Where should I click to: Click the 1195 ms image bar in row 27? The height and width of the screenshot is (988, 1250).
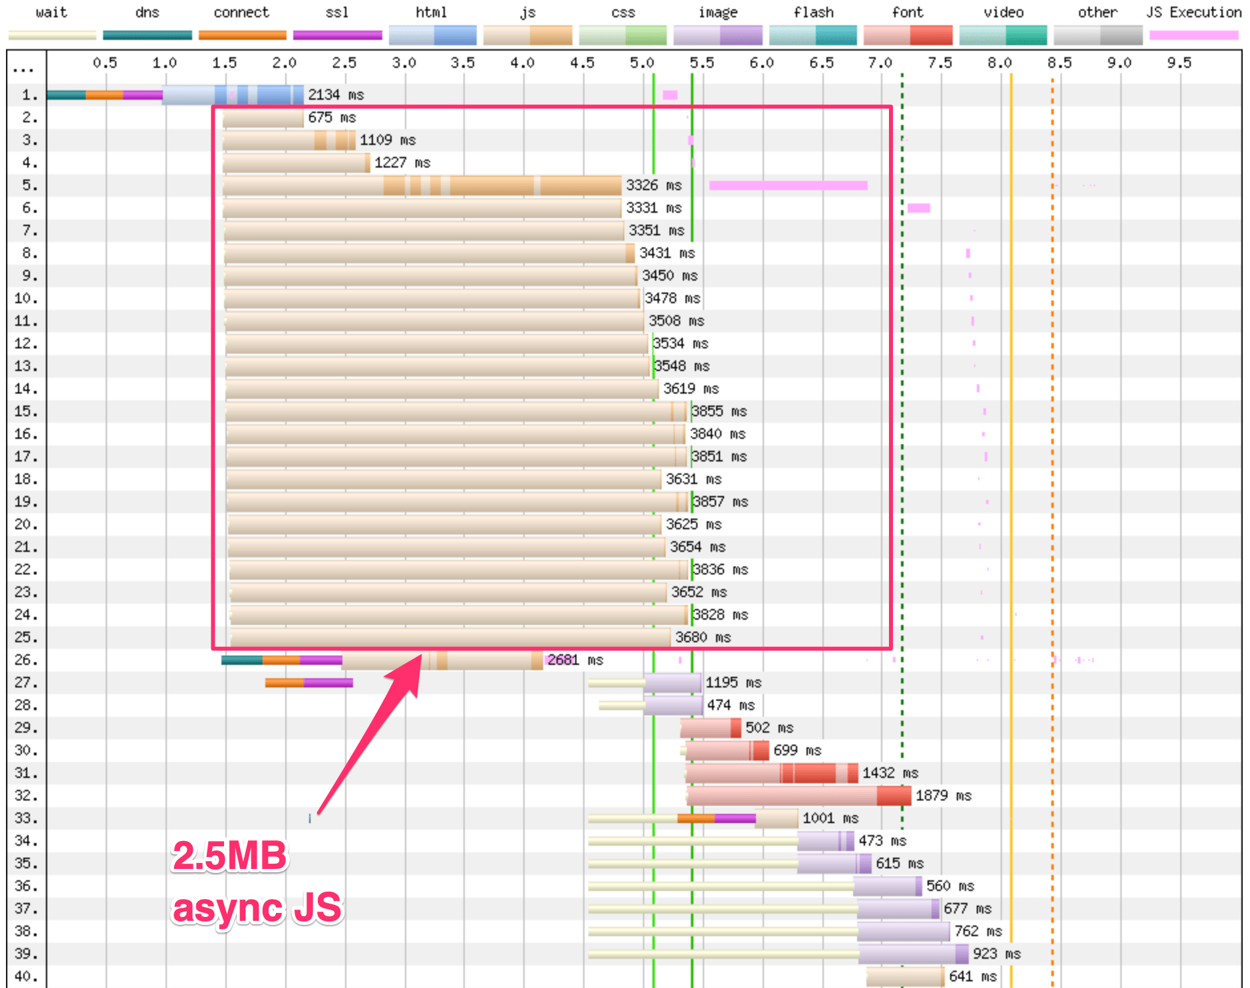point(672,683)
